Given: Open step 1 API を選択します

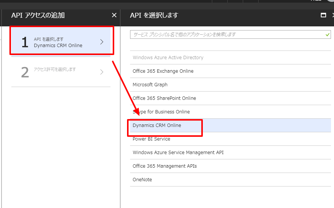Looking at the screenshot, I should [x=61, y=41].
